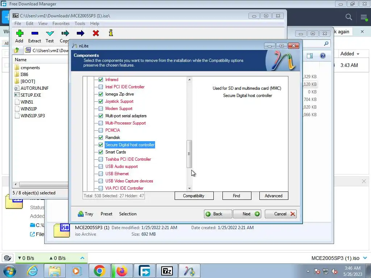Expand MCE2005SP3 download details chevron
The width and height of the screenshot is (371, 278).
point(365,258)
